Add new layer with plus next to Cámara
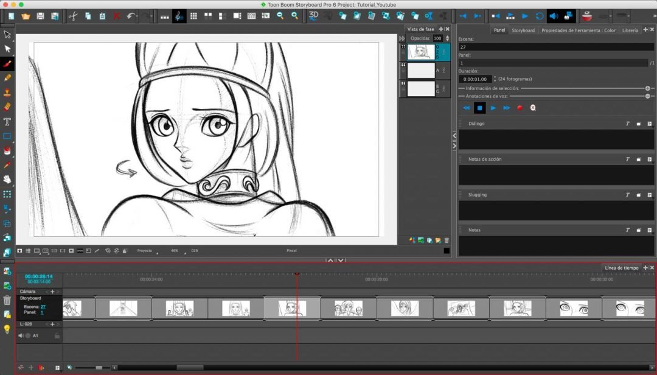This screenshot has width=657, height=375. 52,292
